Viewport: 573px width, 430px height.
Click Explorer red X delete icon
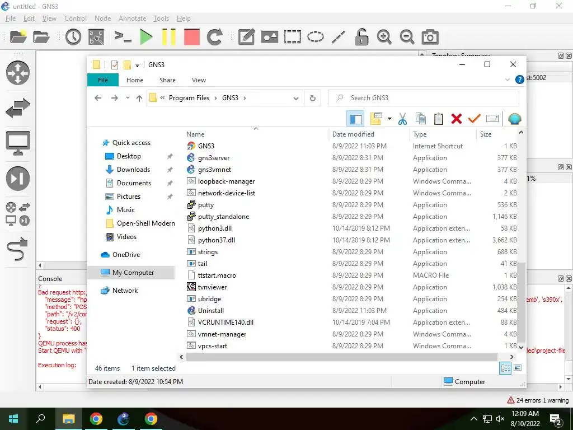coord(457,119)
